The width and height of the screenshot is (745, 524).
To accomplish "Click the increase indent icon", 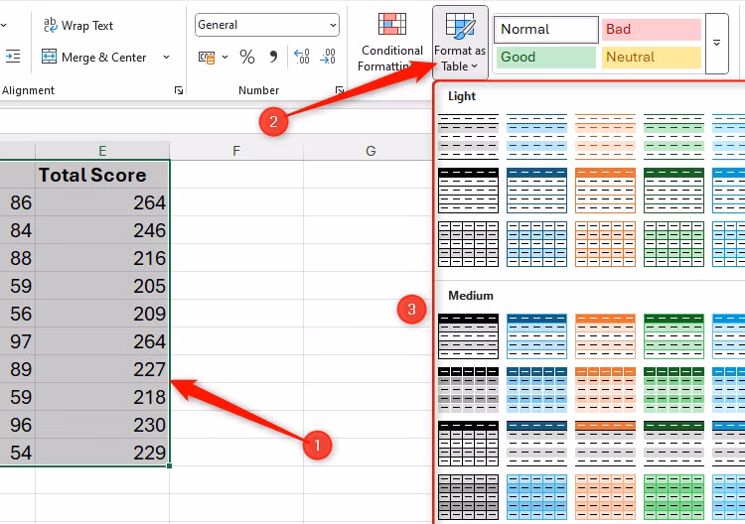I will coord(13,57).
